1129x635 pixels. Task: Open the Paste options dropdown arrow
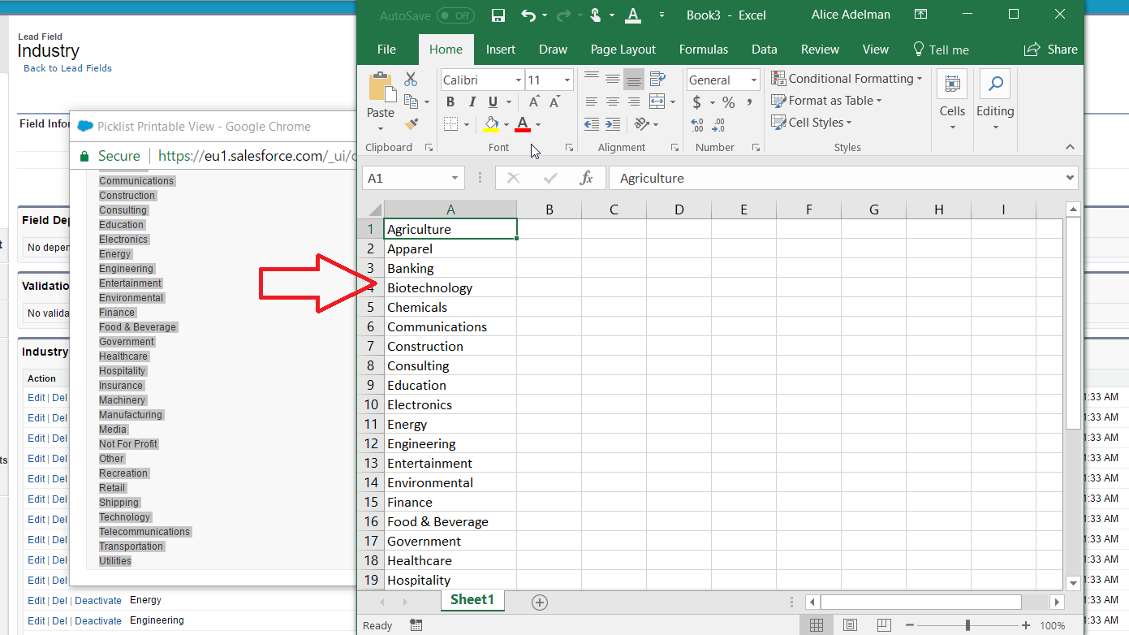point(380,128)
